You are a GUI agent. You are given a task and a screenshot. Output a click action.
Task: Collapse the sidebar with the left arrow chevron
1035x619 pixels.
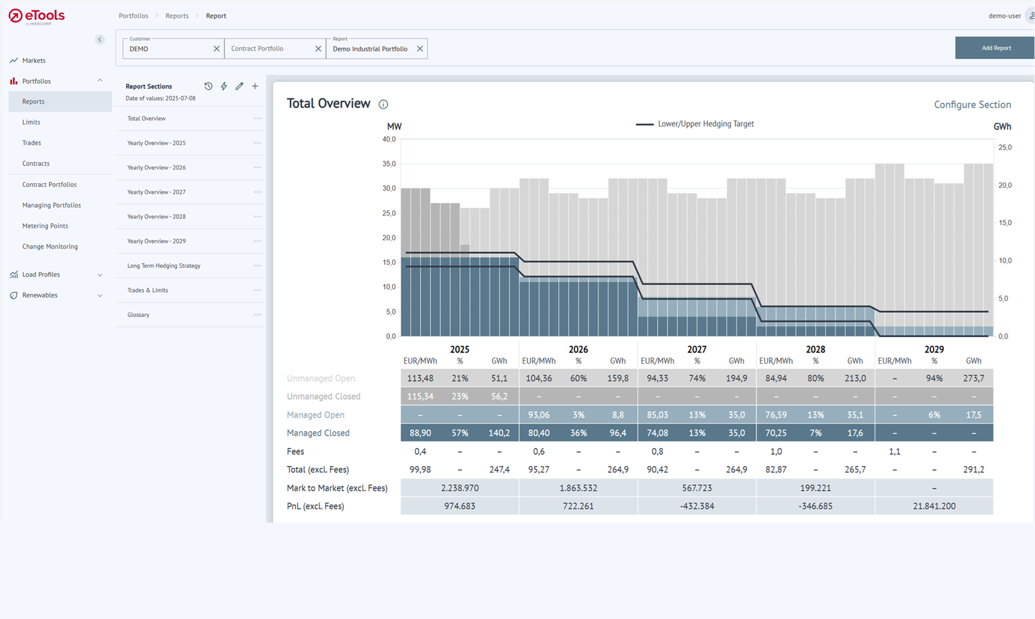(100, 39)
